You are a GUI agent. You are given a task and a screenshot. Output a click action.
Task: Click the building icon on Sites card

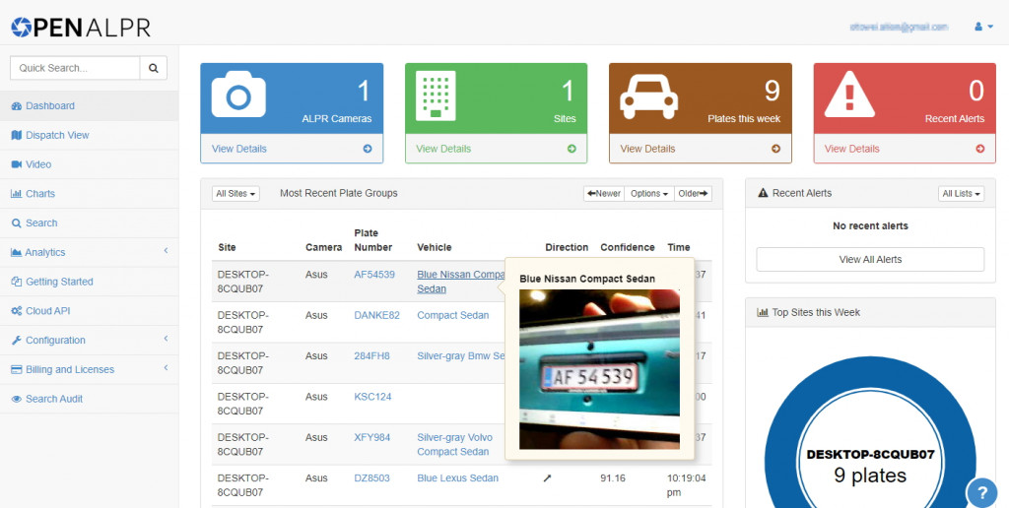(436, 95)
